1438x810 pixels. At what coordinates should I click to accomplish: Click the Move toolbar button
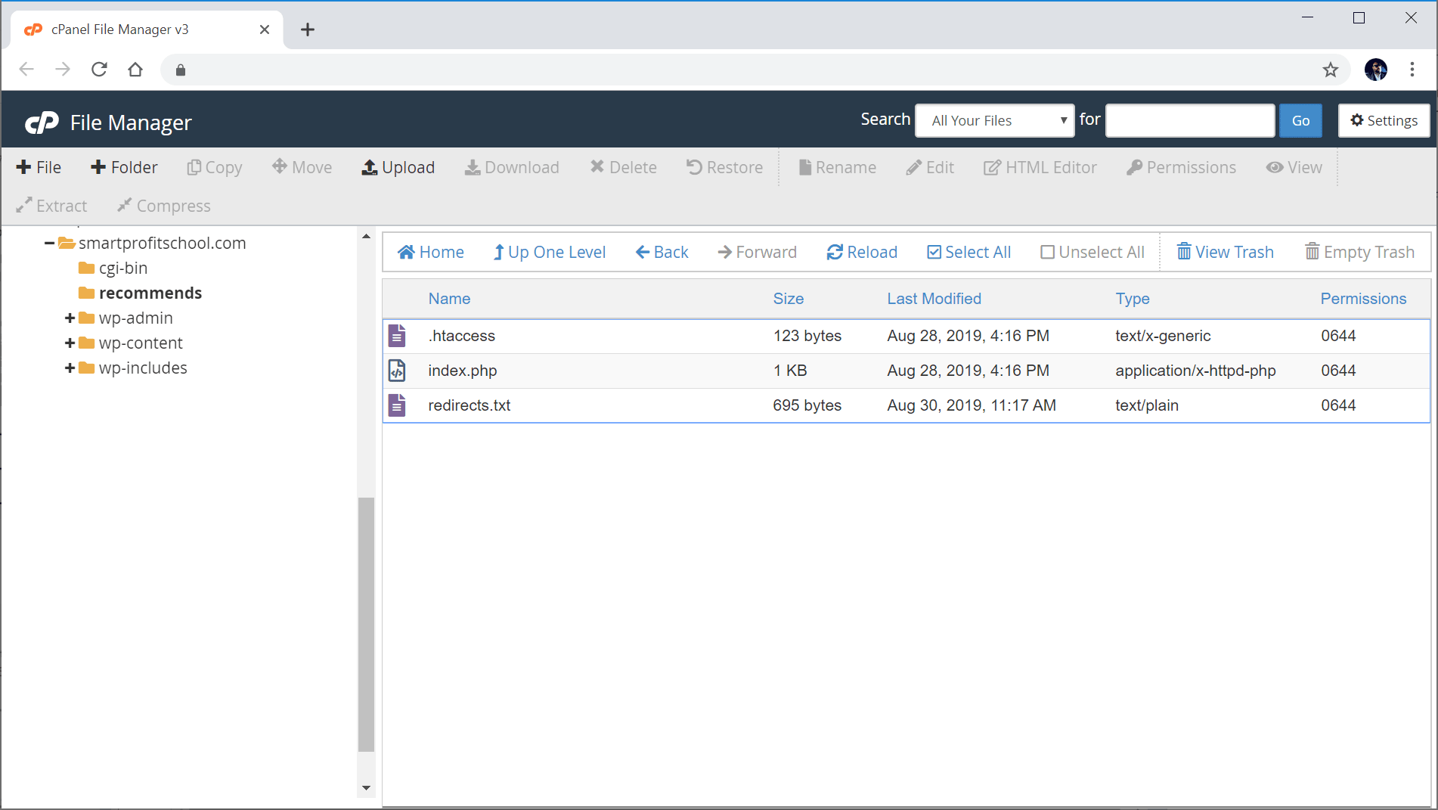coord(302,167)
